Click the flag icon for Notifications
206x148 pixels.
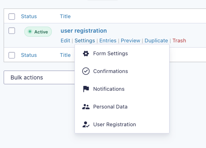(x=86, y=89)
